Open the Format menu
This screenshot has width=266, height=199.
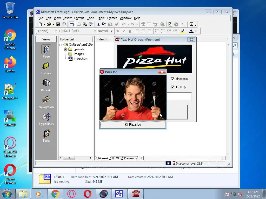pos(79,18)
